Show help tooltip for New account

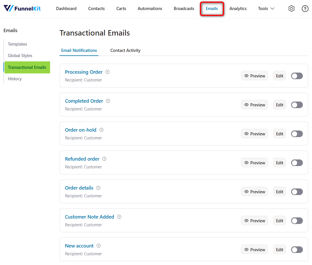click(98, 246)
